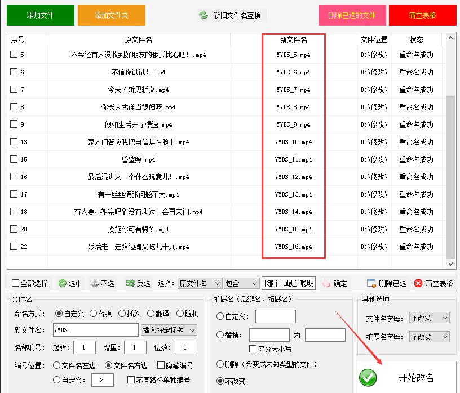
Task: Click the file name 昏鲨照.mp4
Action: pos(139,159)
